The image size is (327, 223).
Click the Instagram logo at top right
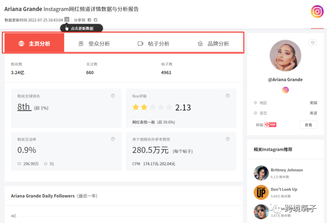[317, 12]
